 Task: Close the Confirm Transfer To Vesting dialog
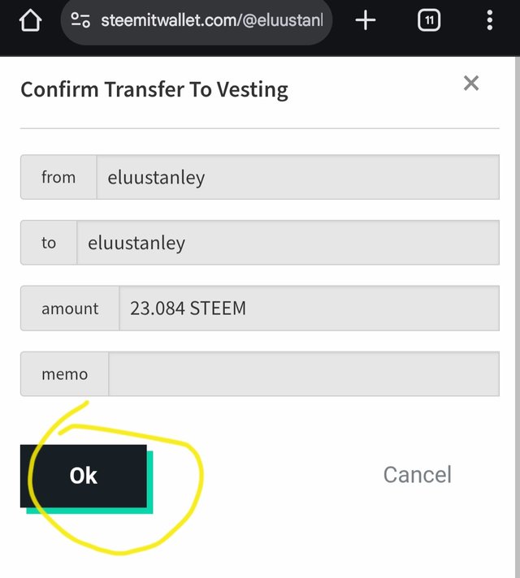(471, 83)
